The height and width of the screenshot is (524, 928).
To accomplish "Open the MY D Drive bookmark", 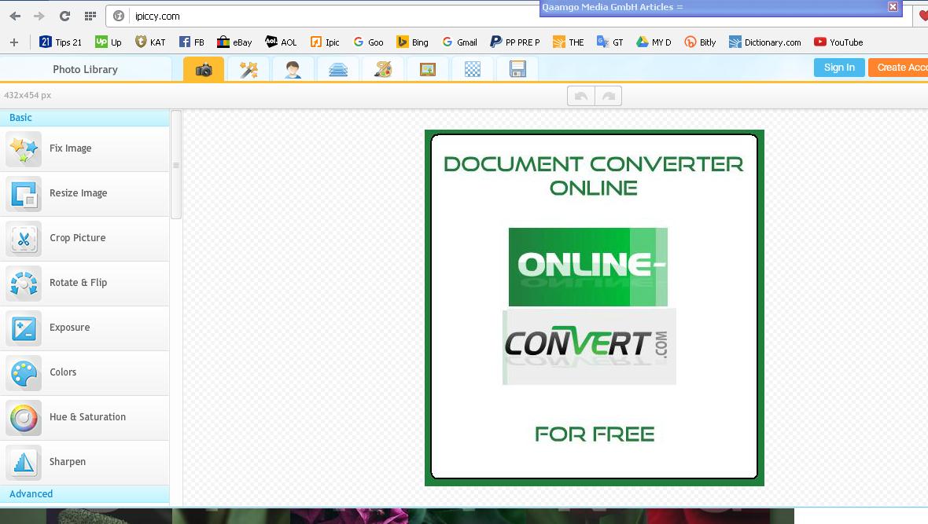I will 654,42.
